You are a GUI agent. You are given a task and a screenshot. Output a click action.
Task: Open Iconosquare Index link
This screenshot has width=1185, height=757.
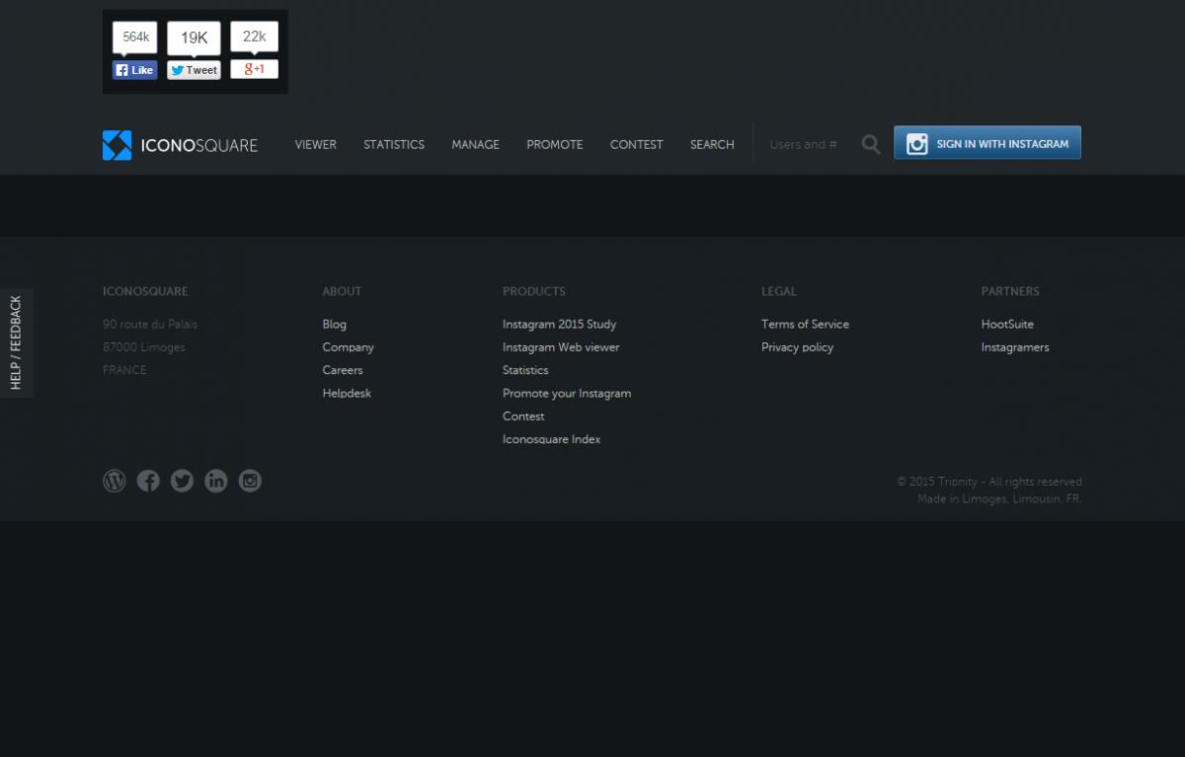tap(552, 439)
